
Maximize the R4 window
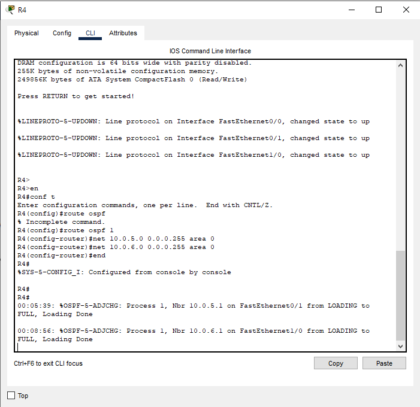[x=379, y=10]
